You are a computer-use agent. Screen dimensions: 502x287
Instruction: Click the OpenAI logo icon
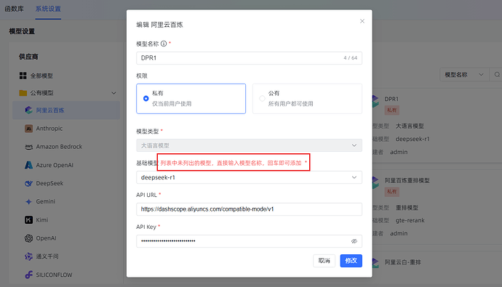pos(28,238)
